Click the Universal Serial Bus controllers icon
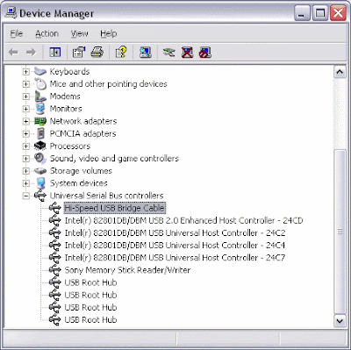The image size is (351, 350). [x=40, y=196]
